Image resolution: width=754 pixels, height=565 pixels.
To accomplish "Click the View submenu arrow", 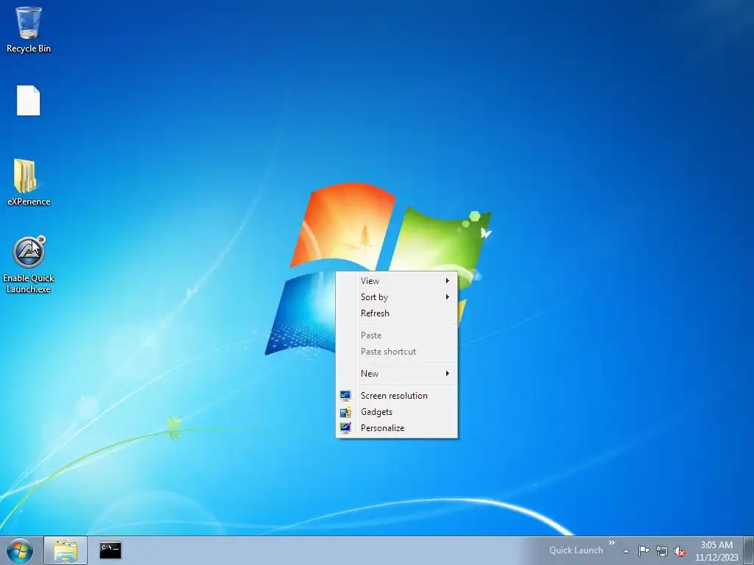I will (x=447, y=280).
